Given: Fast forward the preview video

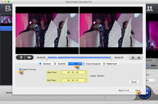Looking at the screenshot, I should (x=29, y=57).
